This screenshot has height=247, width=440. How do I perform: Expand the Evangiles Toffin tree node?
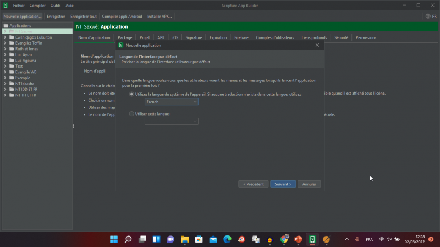click(5, 42)
